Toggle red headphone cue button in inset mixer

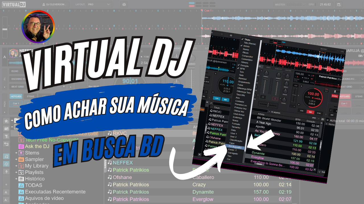275,99
